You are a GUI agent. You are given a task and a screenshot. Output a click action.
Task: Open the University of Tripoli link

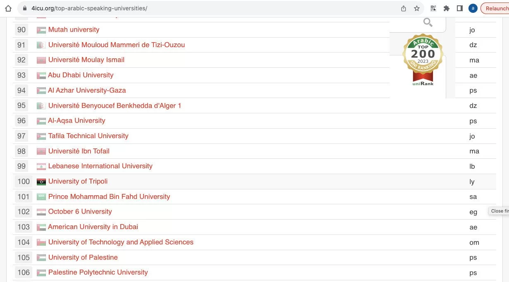pyautogui.click(x=78, y=182)
